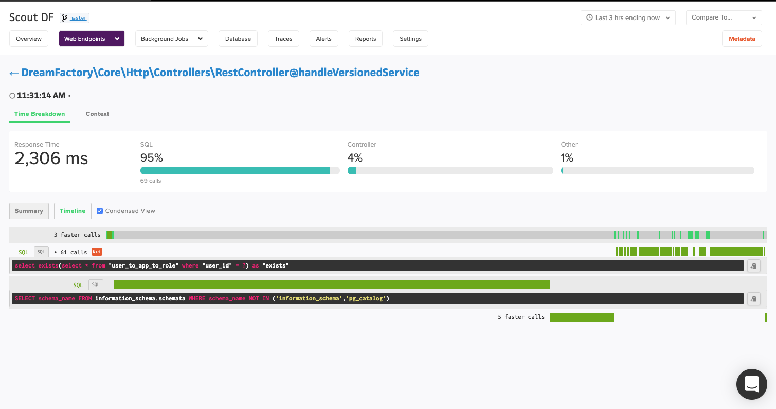The height and width of the screenshot is (409, 776).
Task: Go to the Overview page
Action: tap(29, 39)
